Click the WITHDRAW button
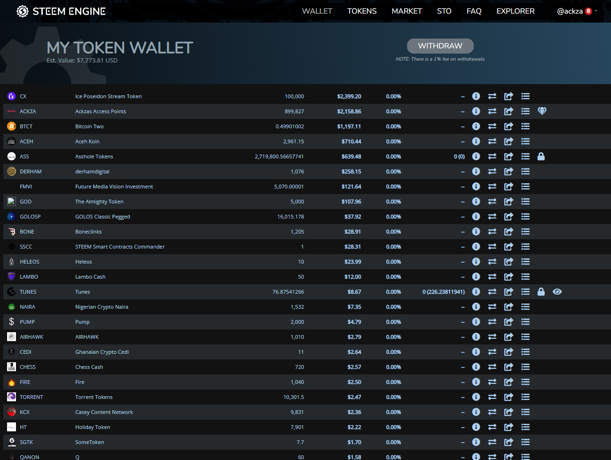The image size is (611, 460). pyautogui.click(x=440, y=46)
